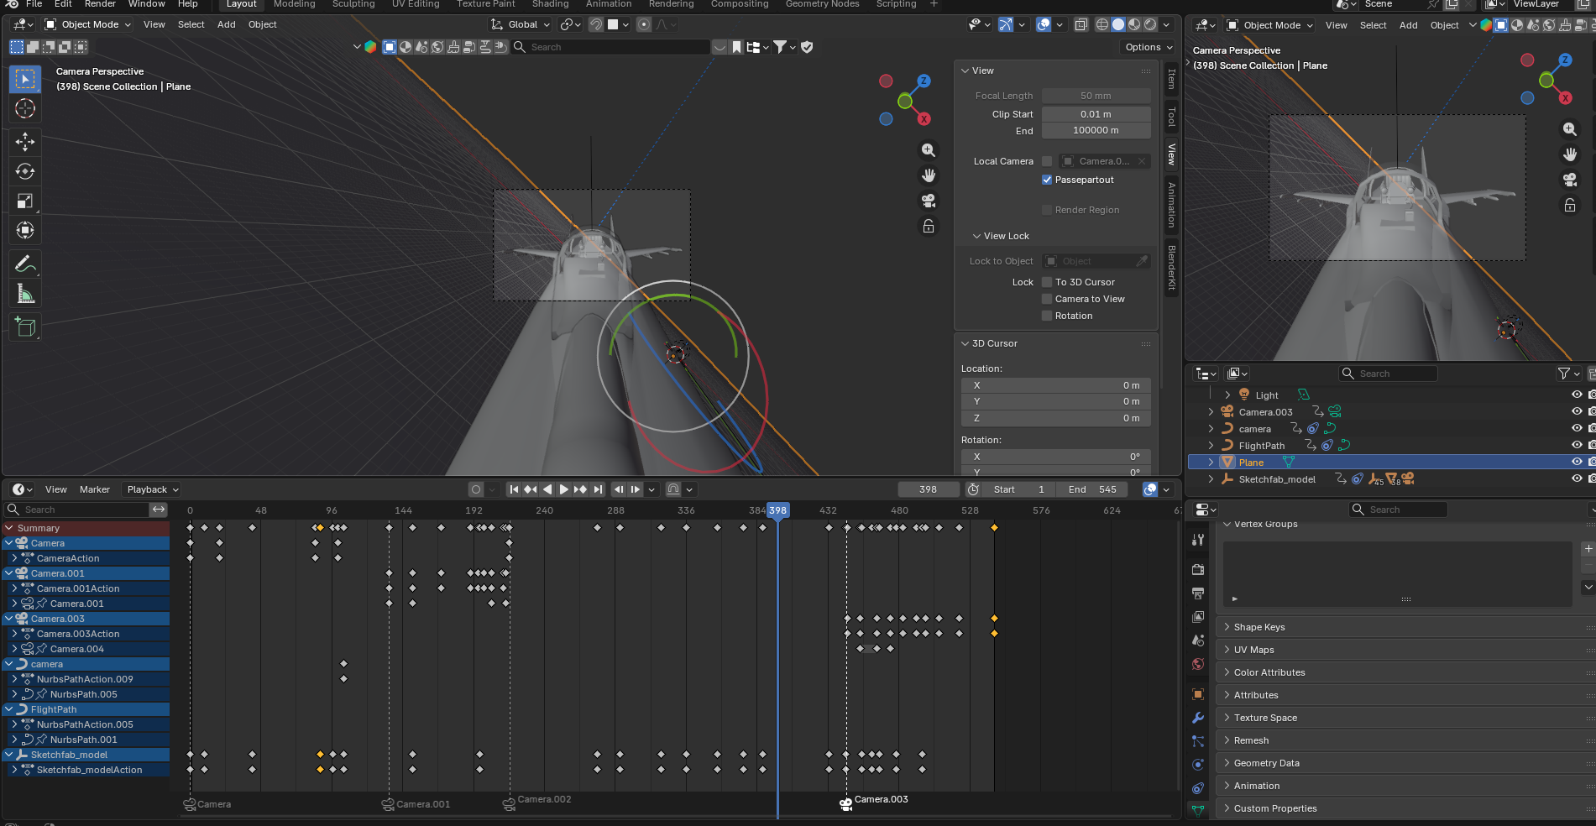Disable the Passepartout checkbox
This screenshot has width=1596, height=826.
click(1047, 180)
